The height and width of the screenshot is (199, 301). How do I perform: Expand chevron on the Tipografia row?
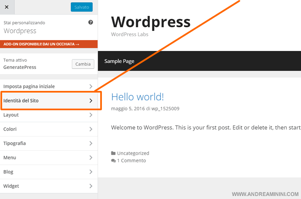tap(91, 143)
